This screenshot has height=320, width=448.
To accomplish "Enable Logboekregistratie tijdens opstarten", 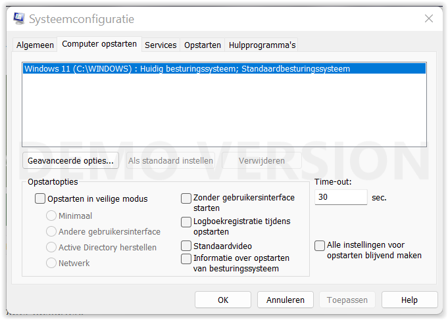I will point(186,222).
